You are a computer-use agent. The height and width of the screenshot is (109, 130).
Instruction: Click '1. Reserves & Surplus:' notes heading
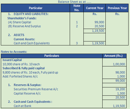pos(25,85)
